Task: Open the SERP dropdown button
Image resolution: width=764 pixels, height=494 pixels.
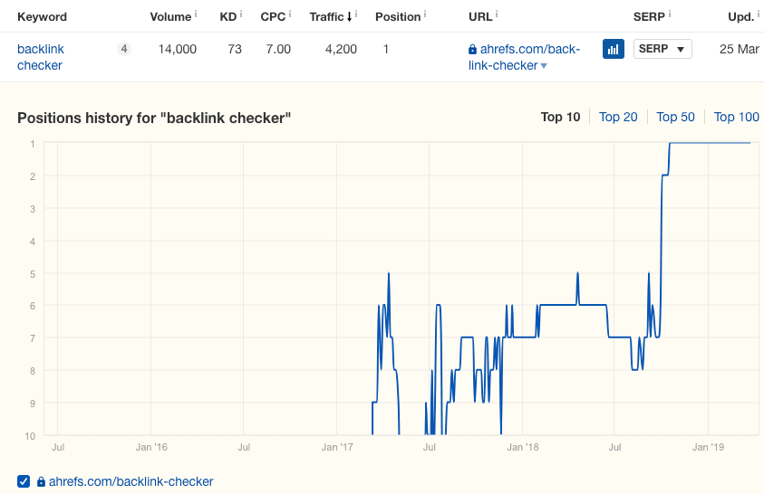Action: [x=662, y=50]
